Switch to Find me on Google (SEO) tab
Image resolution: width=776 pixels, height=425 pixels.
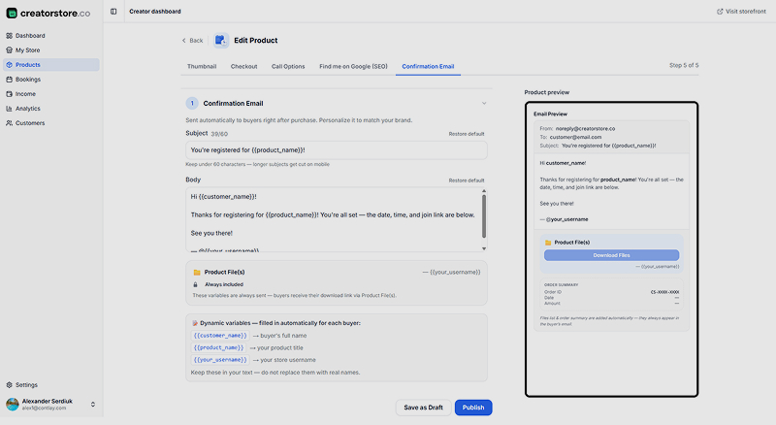tap(353, 66)
